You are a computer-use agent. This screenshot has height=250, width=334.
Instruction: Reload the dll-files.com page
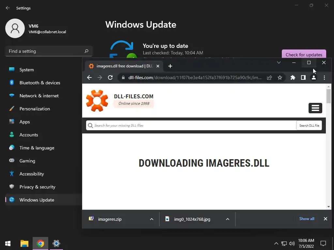(x=110, y=77)
